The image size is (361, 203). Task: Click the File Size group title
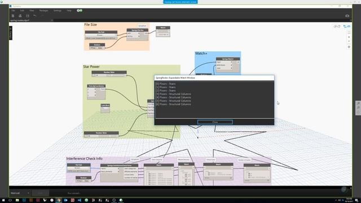point(90,25)
